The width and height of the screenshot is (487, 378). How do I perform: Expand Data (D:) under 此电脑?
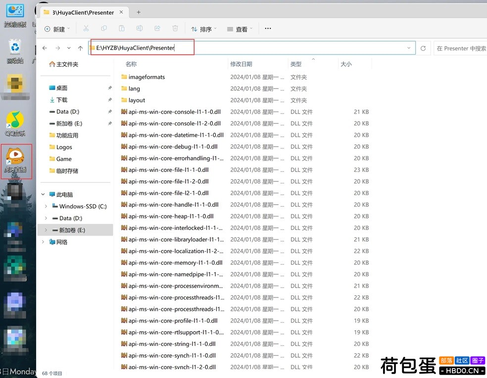[46, 218]
